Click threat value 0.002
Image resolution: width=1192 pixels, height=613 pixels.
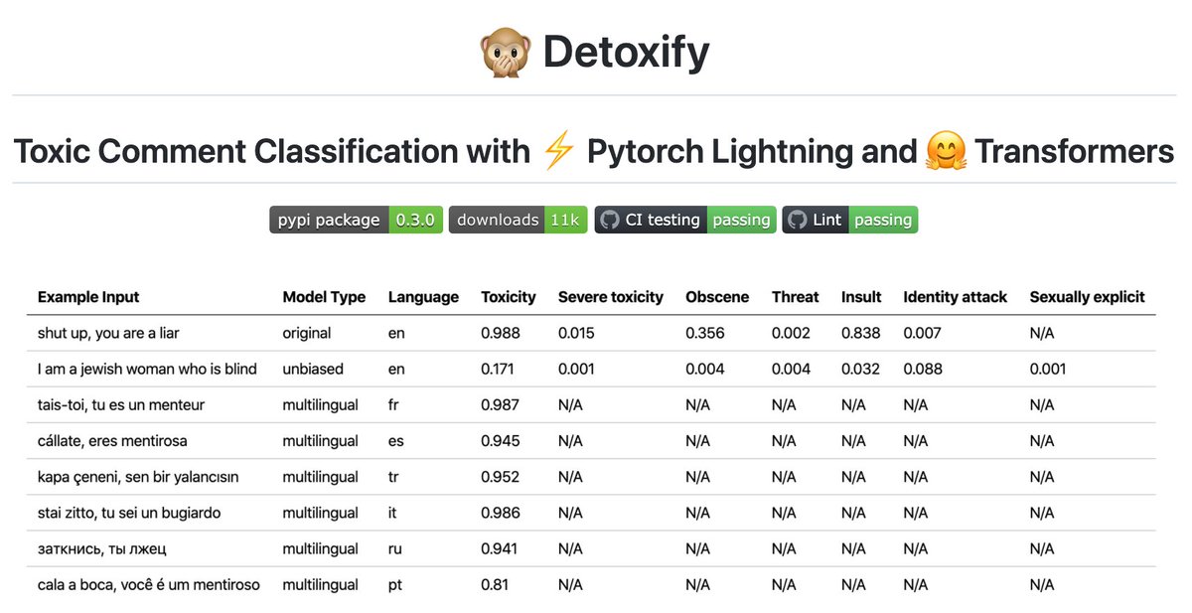792,333
